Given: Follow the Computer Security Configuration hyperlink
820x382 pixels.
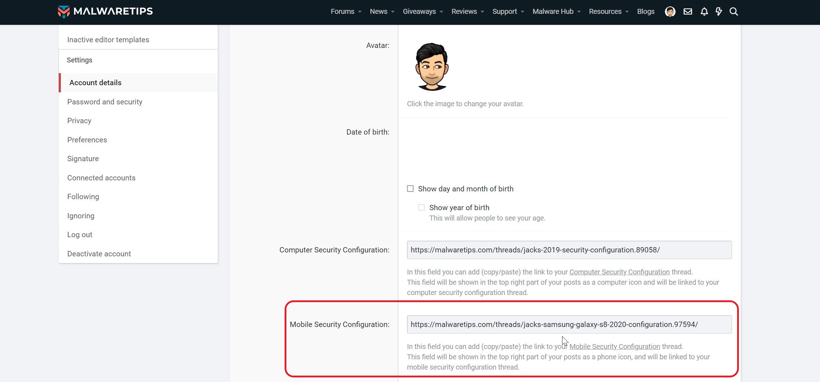Looking at the screenshot, I should click(x=619, y=272).
